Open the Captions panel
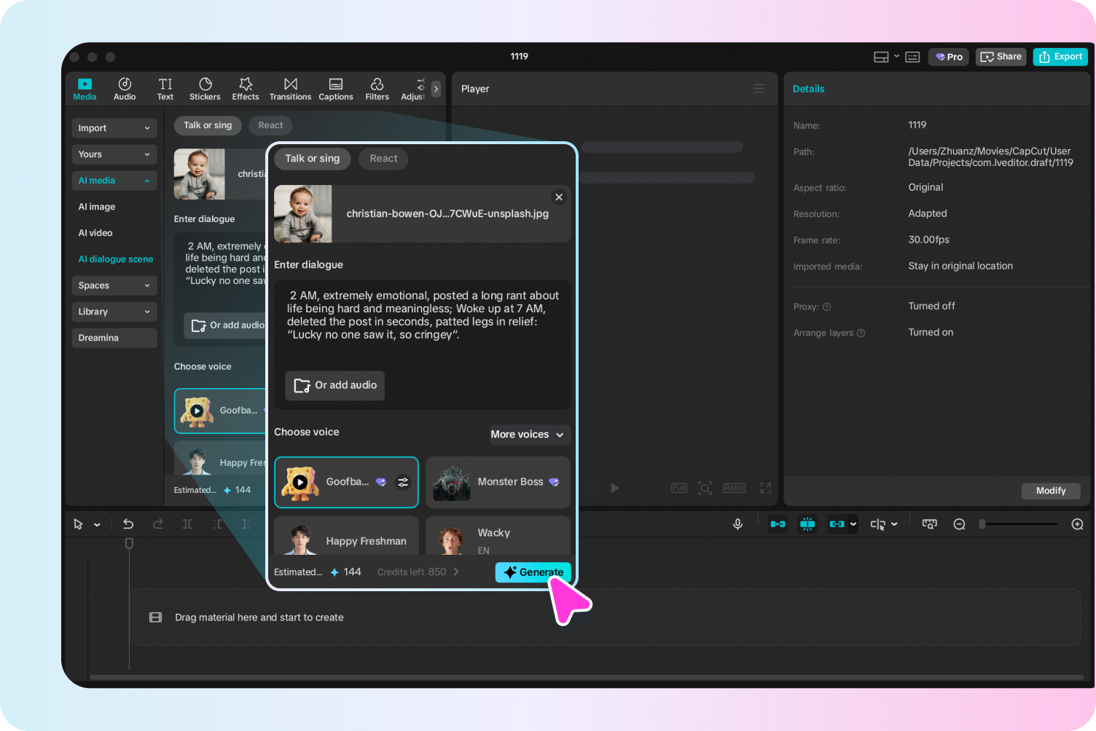This screenshot has width=1096, height=731. [335, 88]
